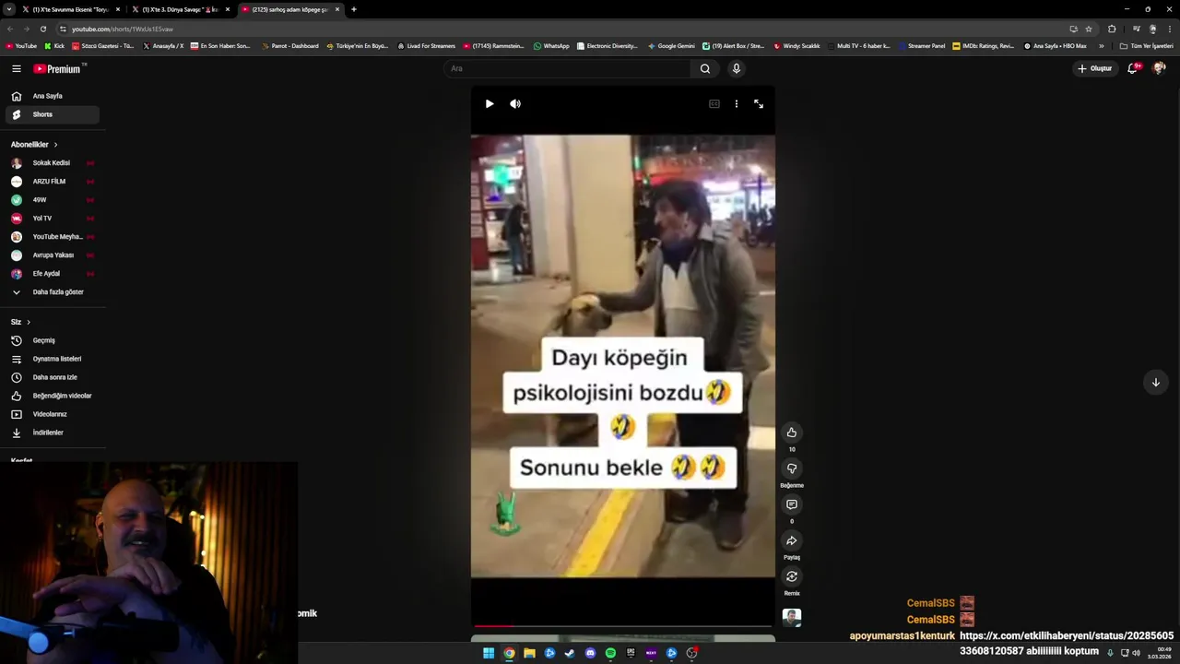Expand hidden bookmarks overflow chevron
Viewport: 1180px width, 664px height.
pyautogui.click(x=1101, y=46)
